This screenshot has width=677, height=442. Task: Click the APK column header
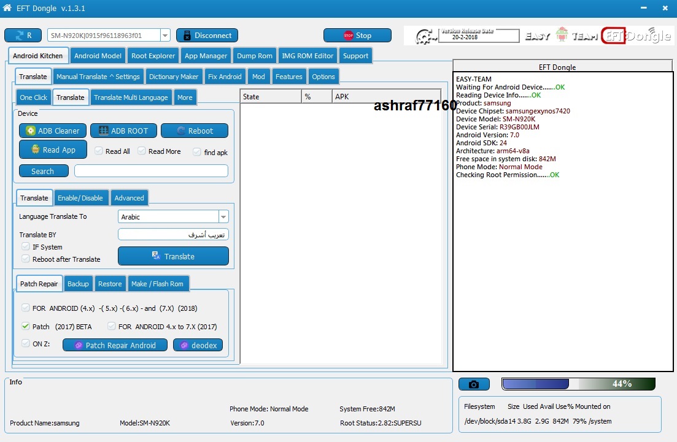pos(387,97)
